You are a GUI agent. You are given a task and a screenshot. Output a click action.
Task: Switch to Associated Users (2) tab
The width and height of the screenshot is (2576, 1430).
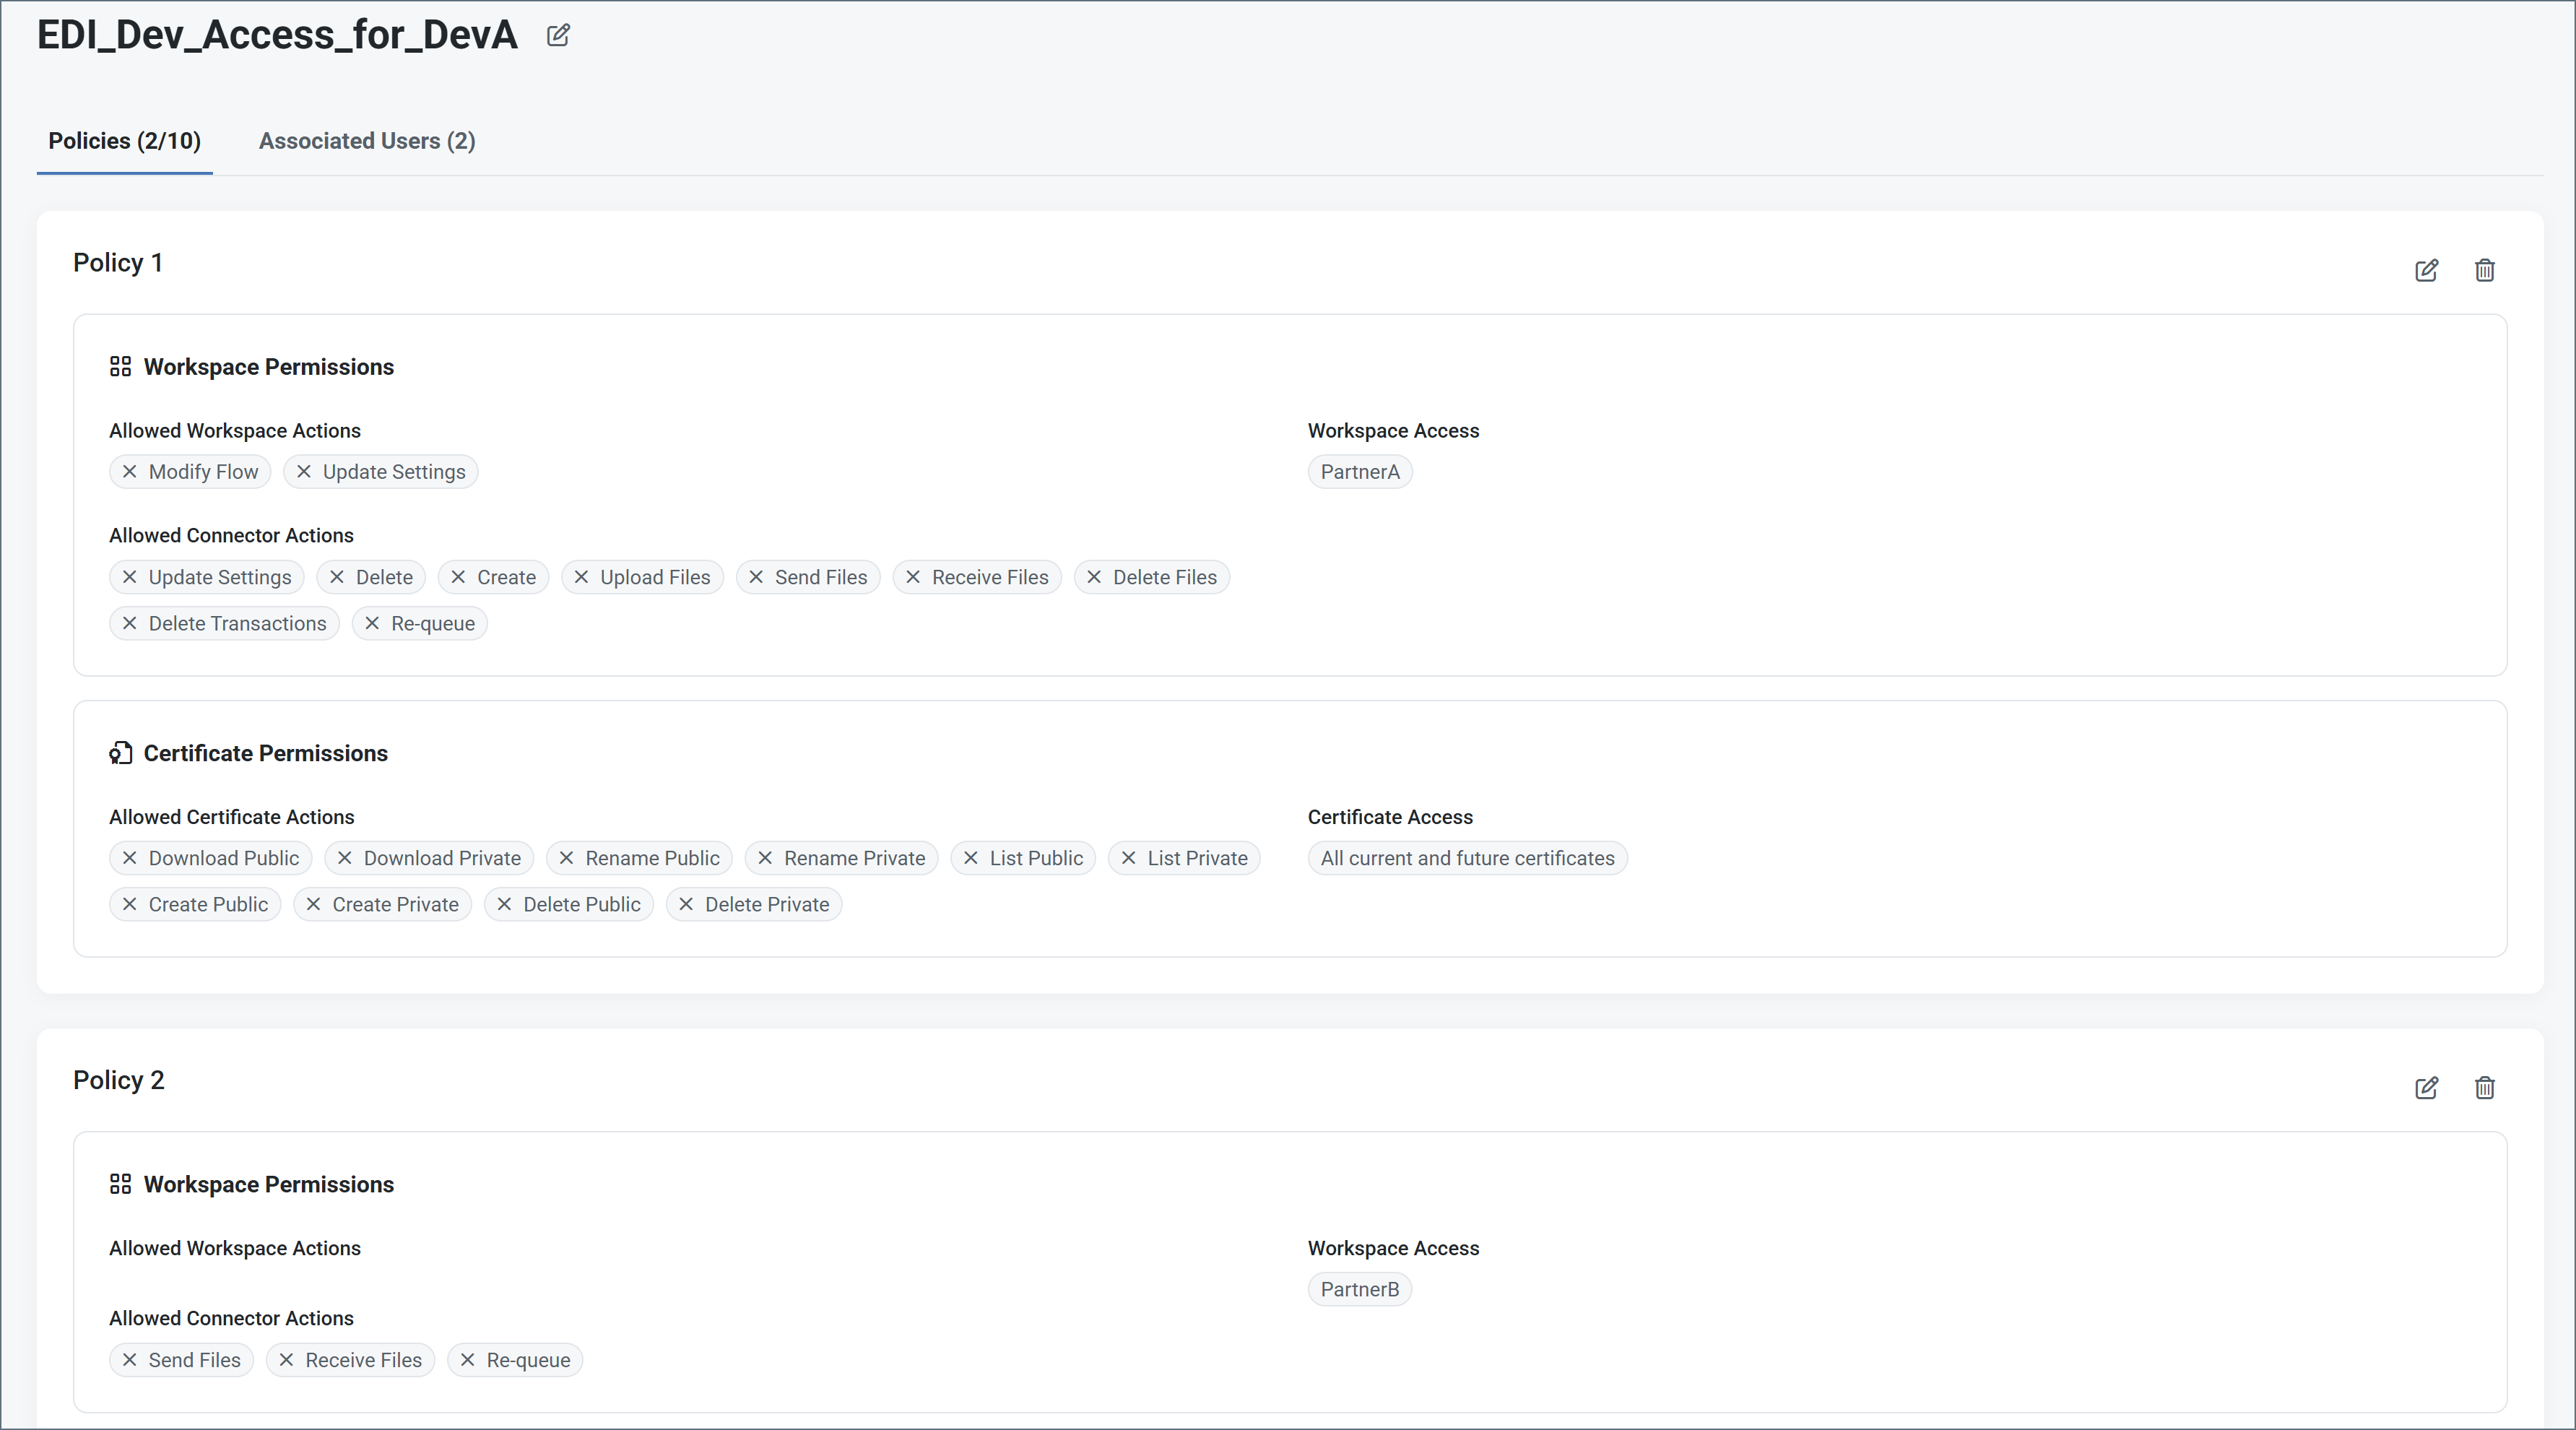click(x=367, y=141)
